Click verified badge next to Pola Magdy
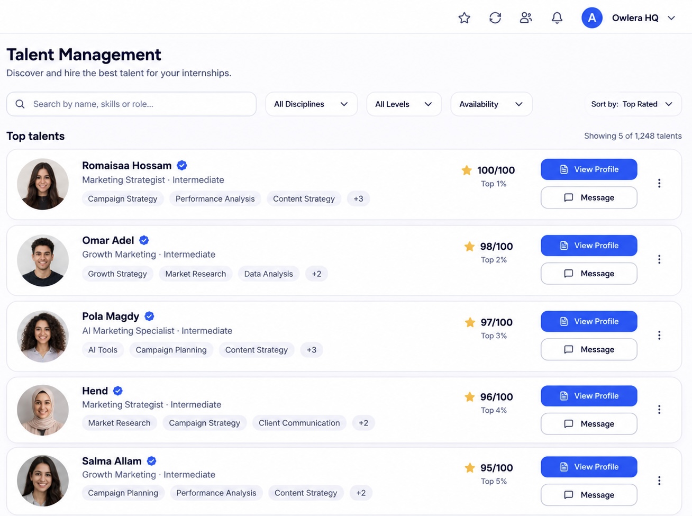This screenshot has height=516, width=692. pyautogui.click(x=149, y=316)
